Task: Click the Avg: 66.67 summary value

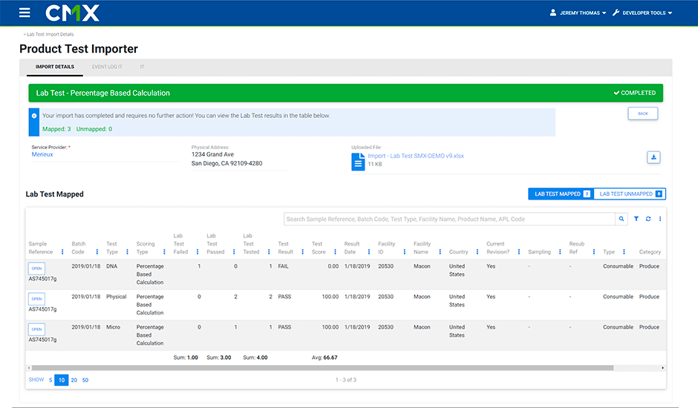Action: tap(324, 358)
